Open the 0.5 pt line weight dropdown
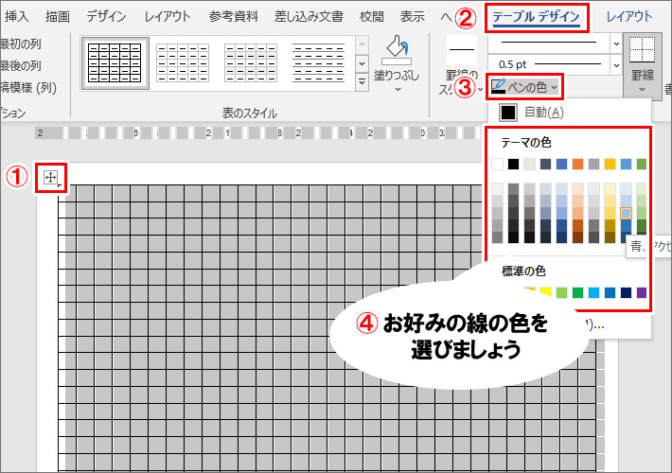This screenshot has width=672, height=473. pos(616,65)
